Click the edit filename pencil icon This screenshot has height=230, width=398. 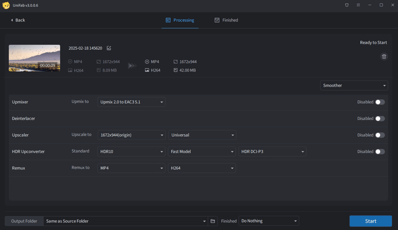(x=109, y=48)
